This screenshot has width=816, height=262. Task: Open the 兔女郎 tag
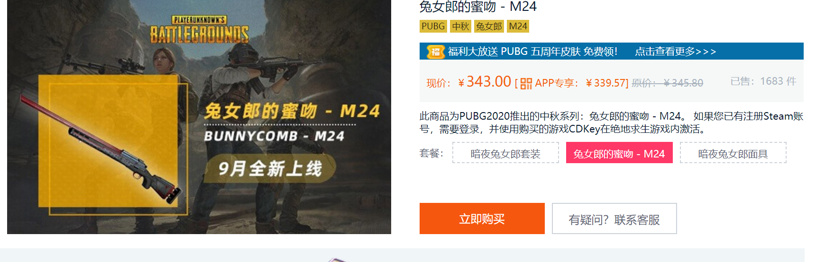pyautogui.click(x=489, y=26)
